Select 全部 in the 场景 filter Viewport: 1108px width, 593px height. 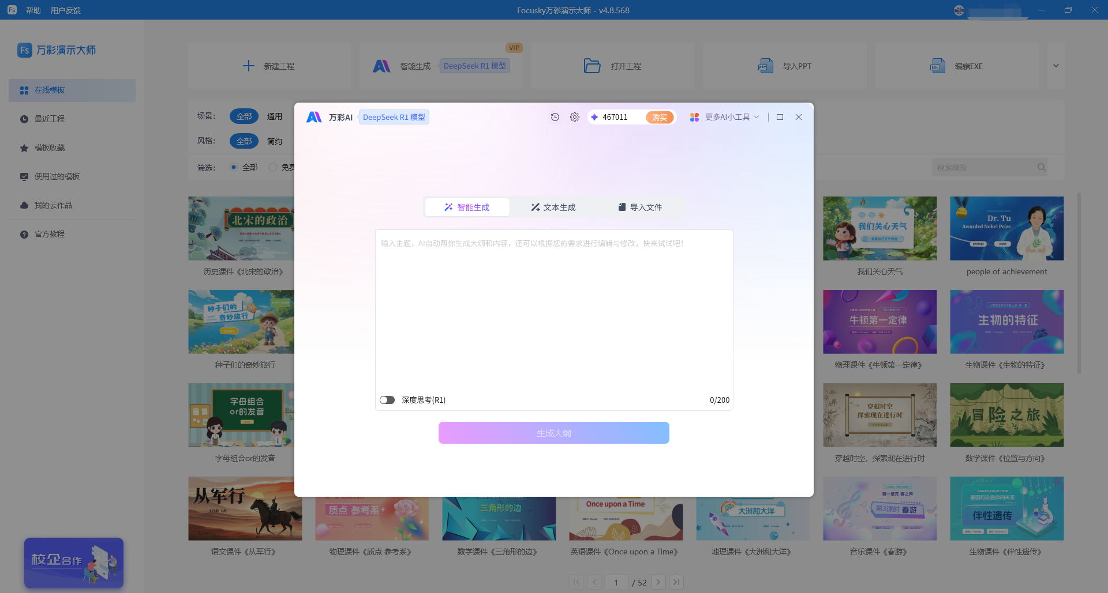[x=244, y=116]
